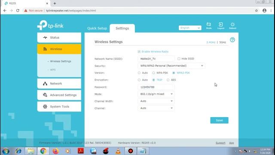Viewport: 275px width, 155px height.
Task: Select Auto for Encryption
Action: pos(139,80)
